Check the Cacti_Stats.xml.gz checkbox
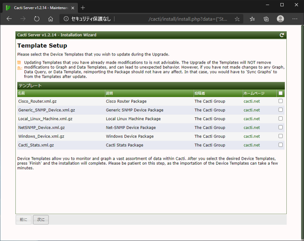The height and width of the screenshot is (241, 304). (280, 145)
